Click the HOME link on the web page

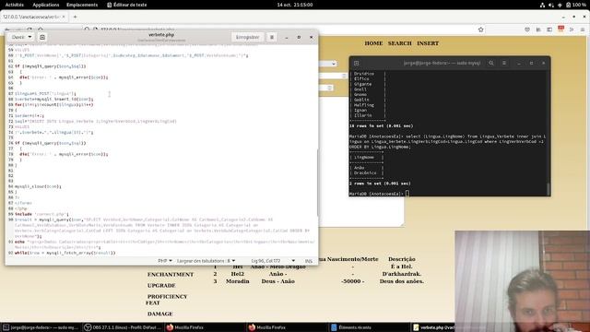[373, 43]
